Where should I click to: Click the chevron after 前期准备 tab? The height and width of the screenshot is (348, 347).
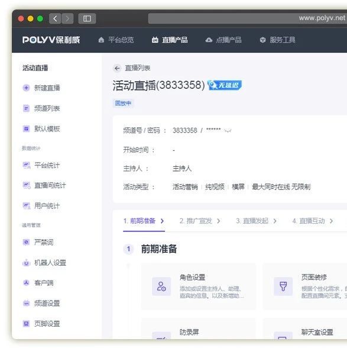(163, 221)
